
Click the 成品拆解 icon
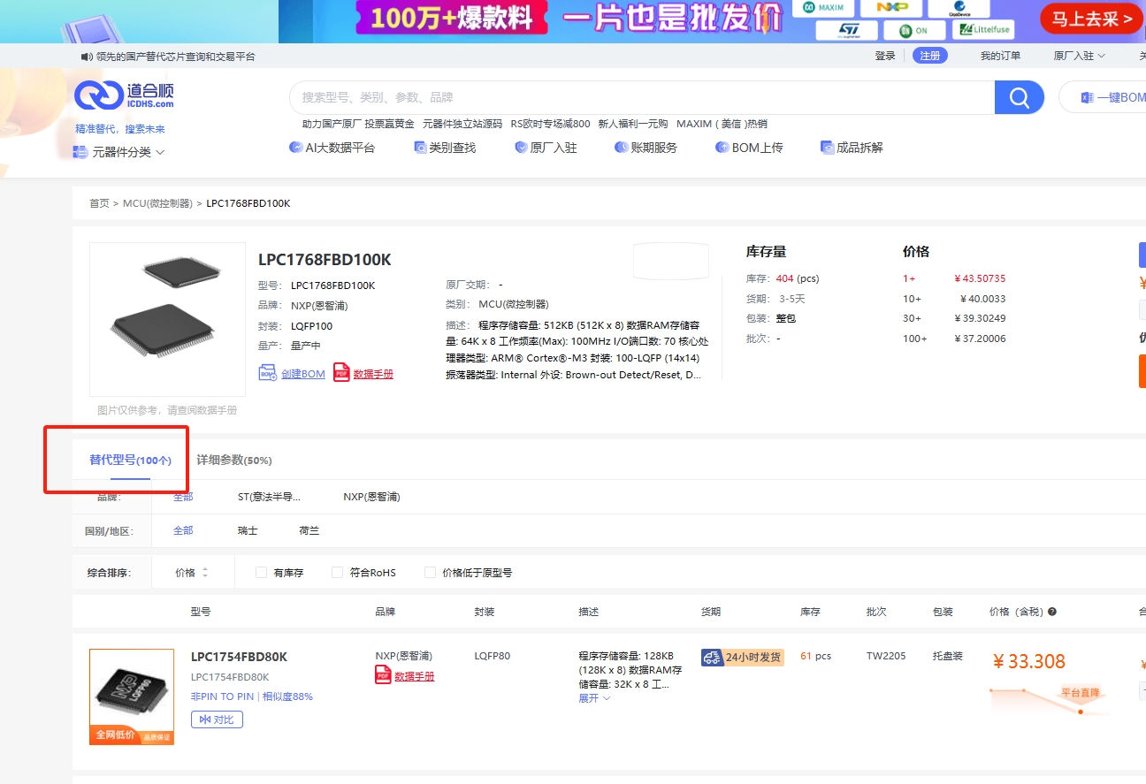[827, 148]
